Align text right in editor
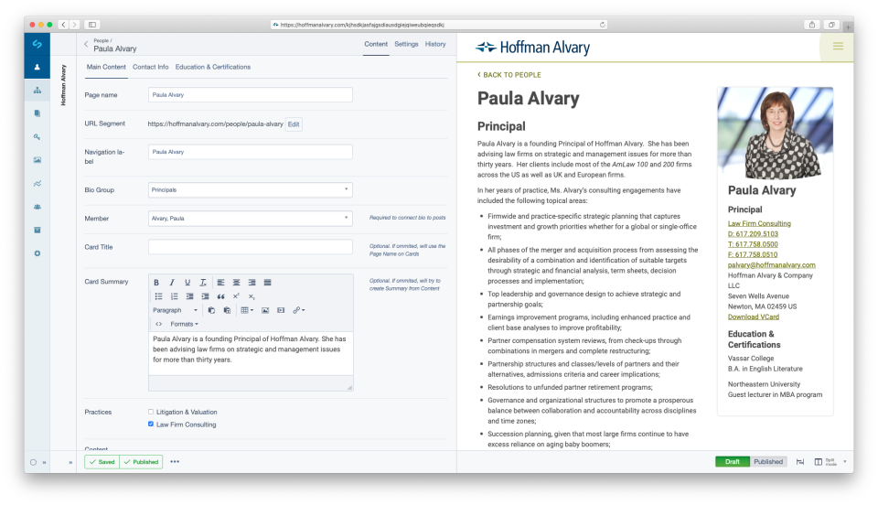This screenshot has width=878, height=505. (x=252, y=283)
